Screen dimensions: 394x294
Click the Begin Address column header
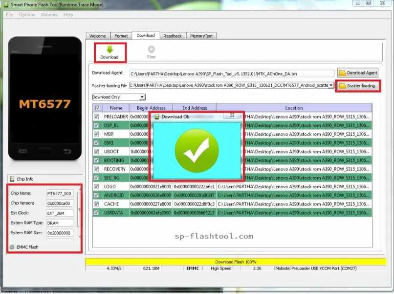[151, 108]
